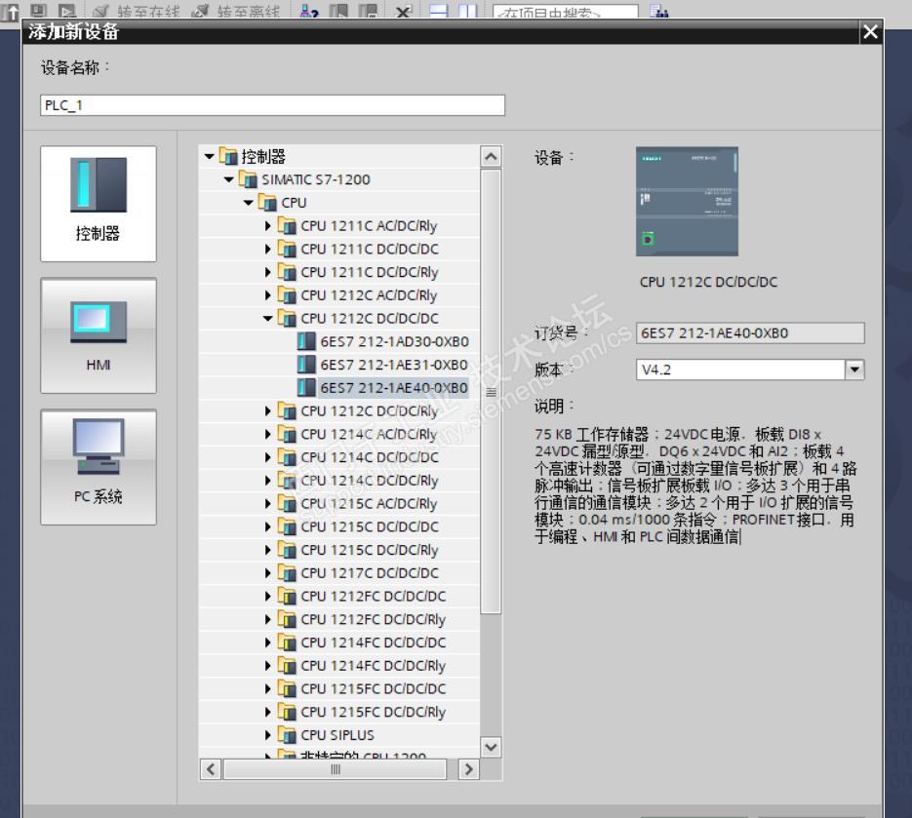
Task: Click folder icon of CPU 1212FC DC/DC/Rly
Action: (x=287, y=619)
